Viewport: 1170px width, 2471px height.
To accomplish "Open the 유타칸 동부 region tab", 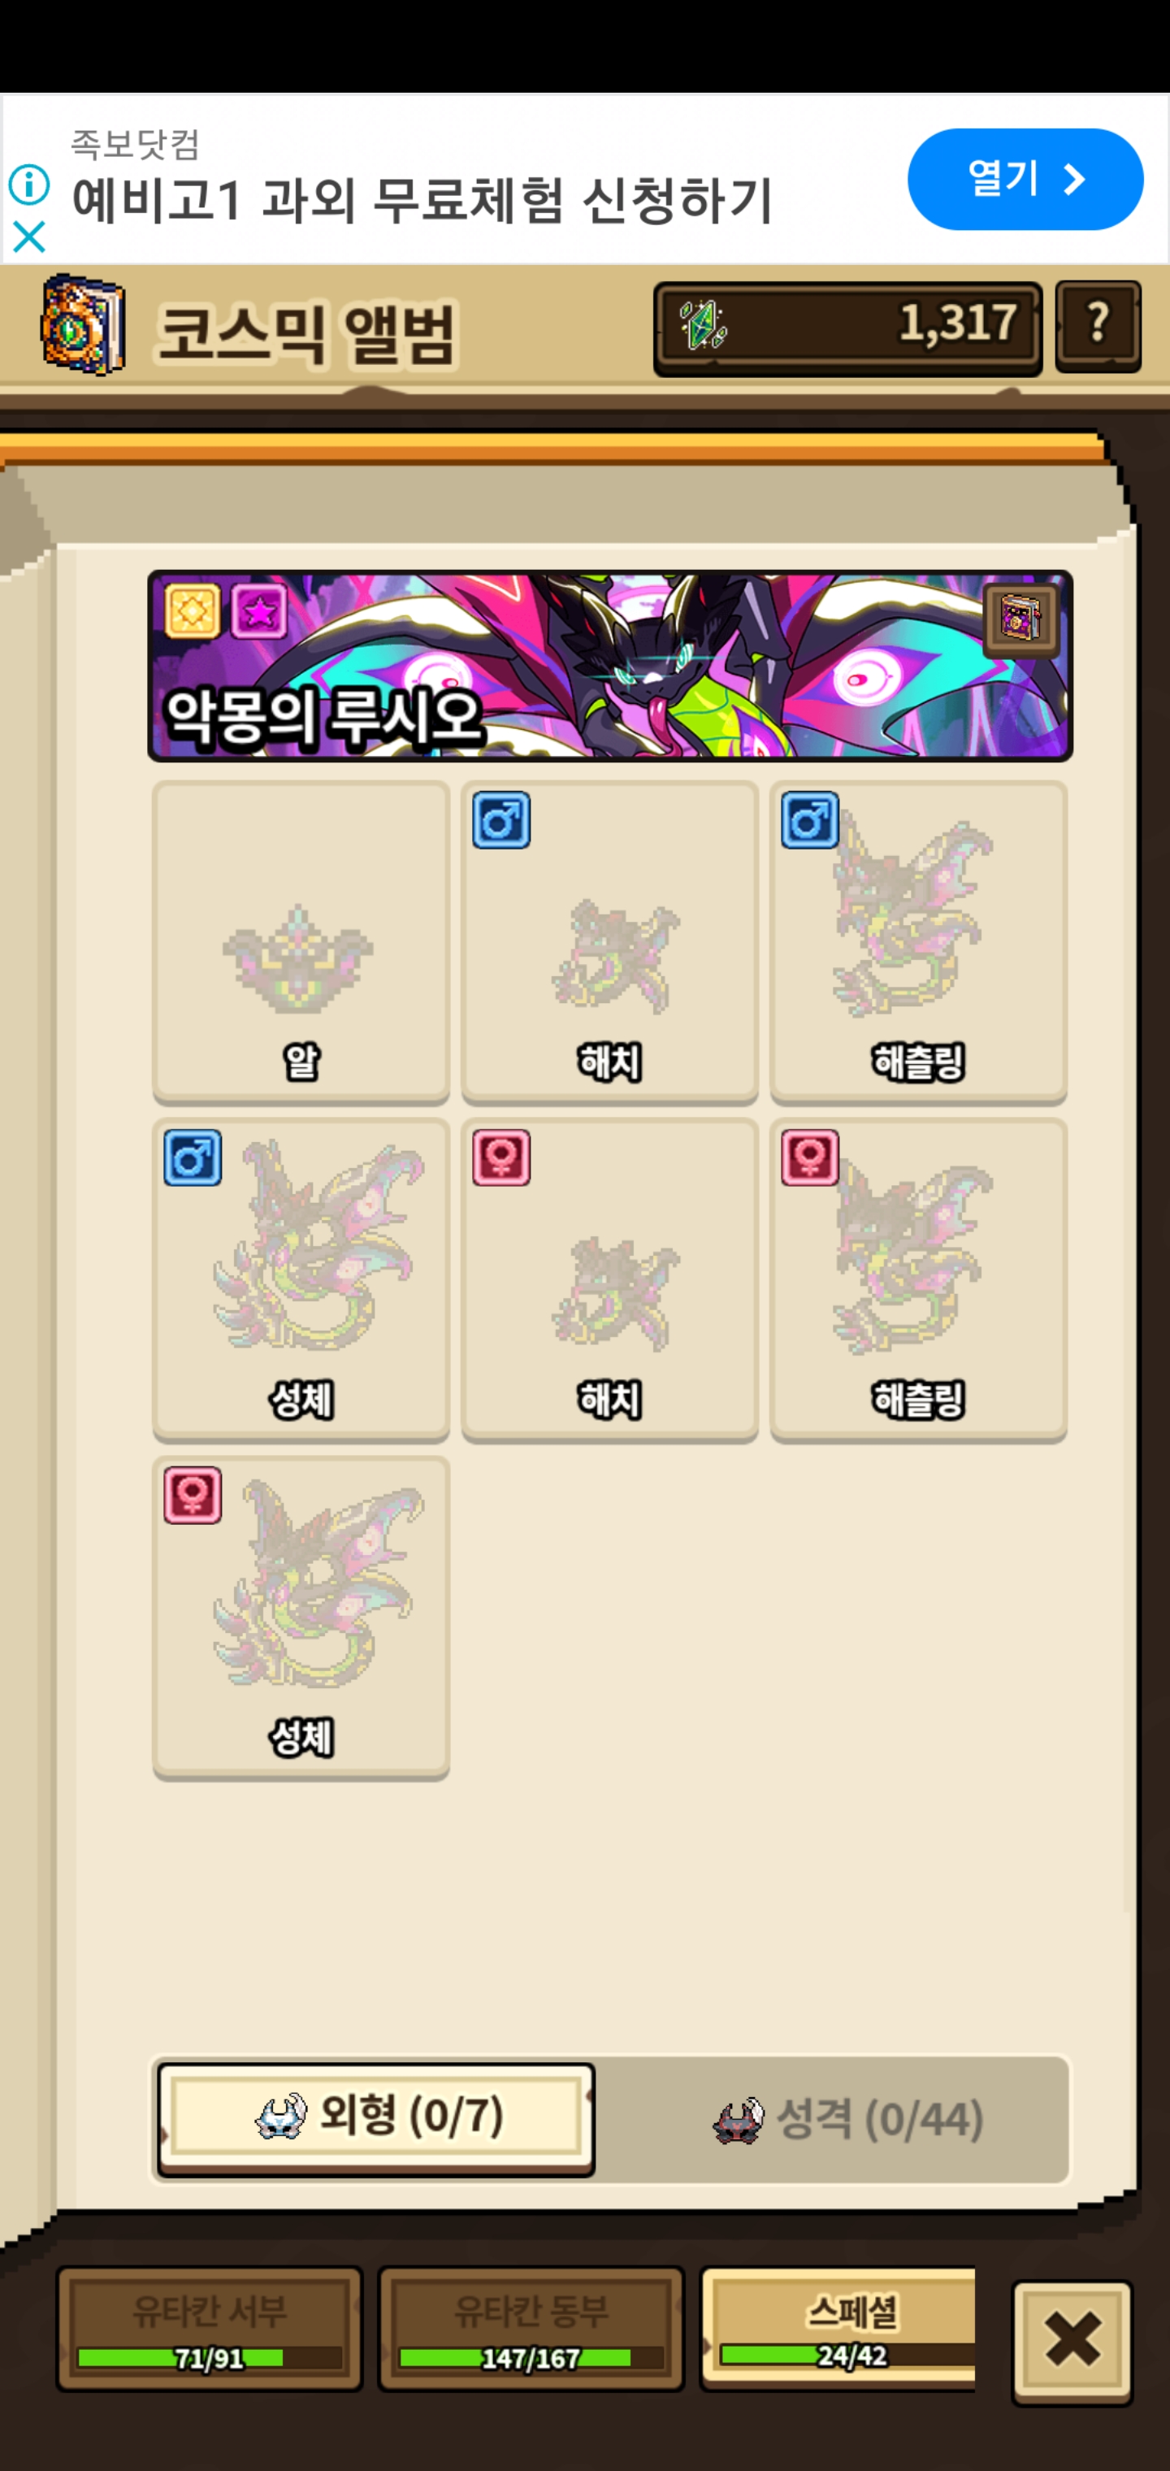I will click(x=531, y=2329).
